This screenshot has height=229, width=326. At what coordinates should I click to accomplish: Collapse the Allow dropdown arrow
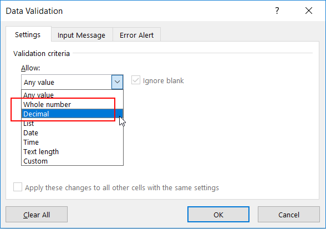click(118, 82)
